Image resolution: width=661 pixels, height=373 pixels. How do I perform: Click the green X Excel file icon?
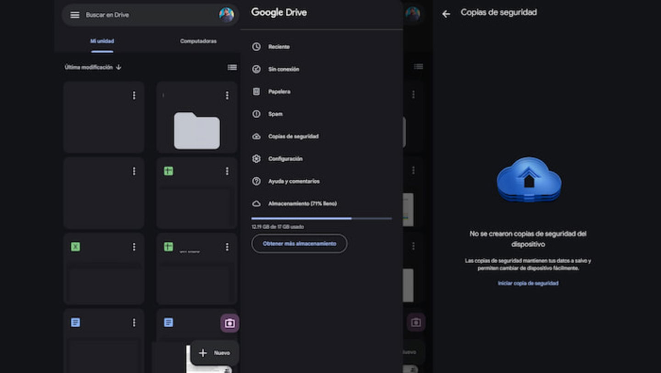click(x=75, y=247)
